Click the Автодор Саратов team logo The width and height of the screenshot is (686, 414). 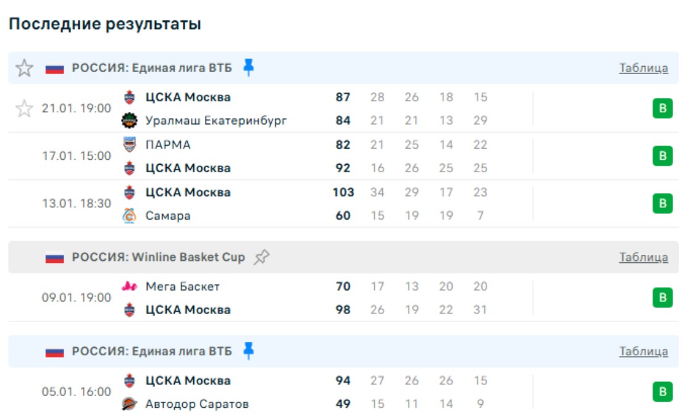coord(129,404)
